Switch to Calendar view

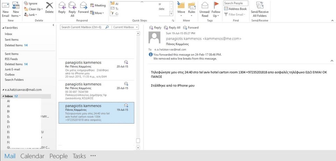click(32, 156)
